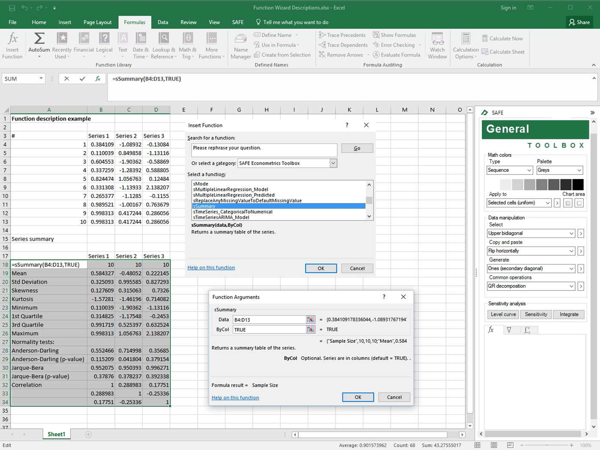Click Go in Insert Function dialog
This screenshot has height=450, width=600.
(x=357, y=148)
